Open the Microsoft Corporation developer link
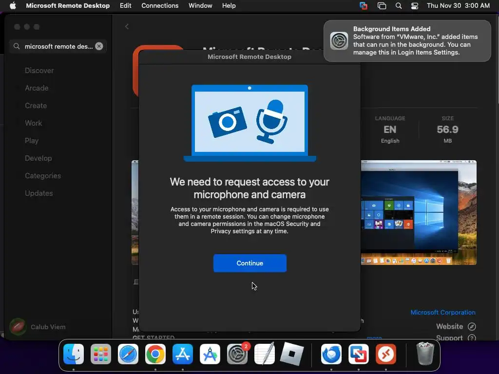Viewport: 499px width, 374px height. [442, 312]
